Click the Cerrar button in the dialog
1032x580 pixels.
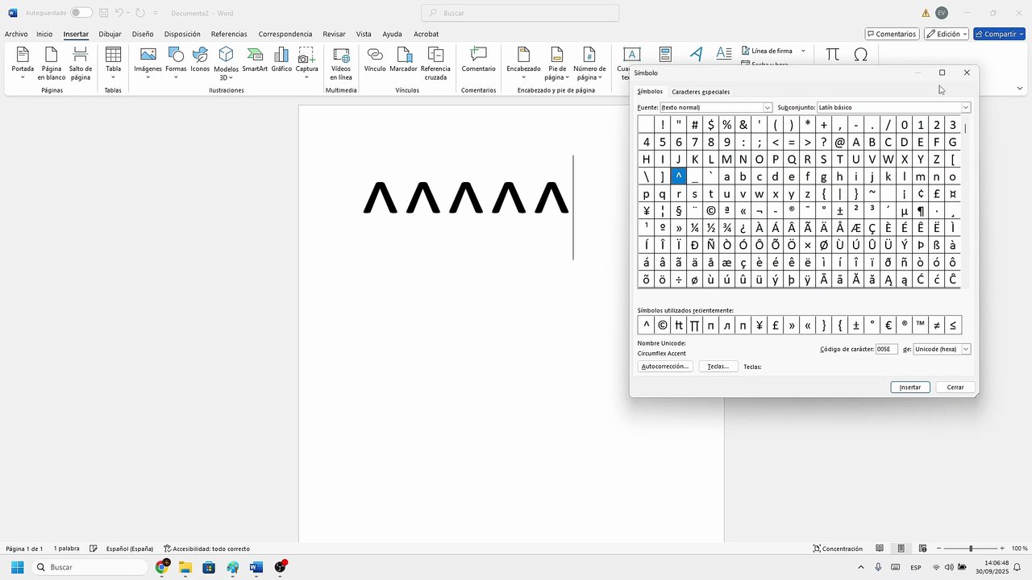click(x=955, y=387)
